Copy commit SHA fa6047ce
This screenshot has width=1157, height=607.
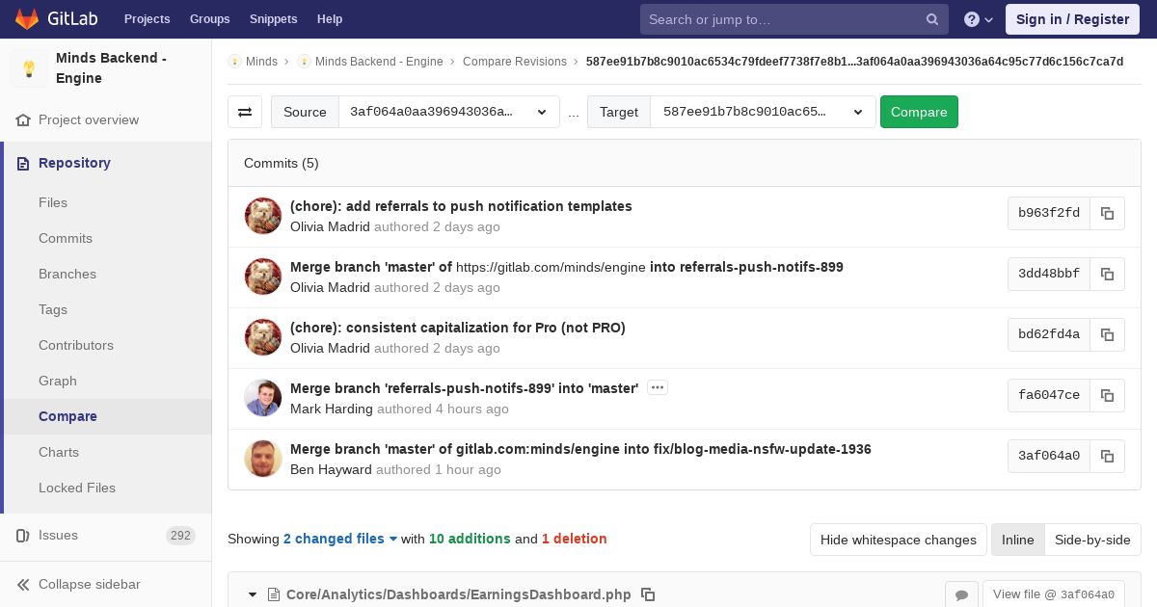[x=1107, y=395]
